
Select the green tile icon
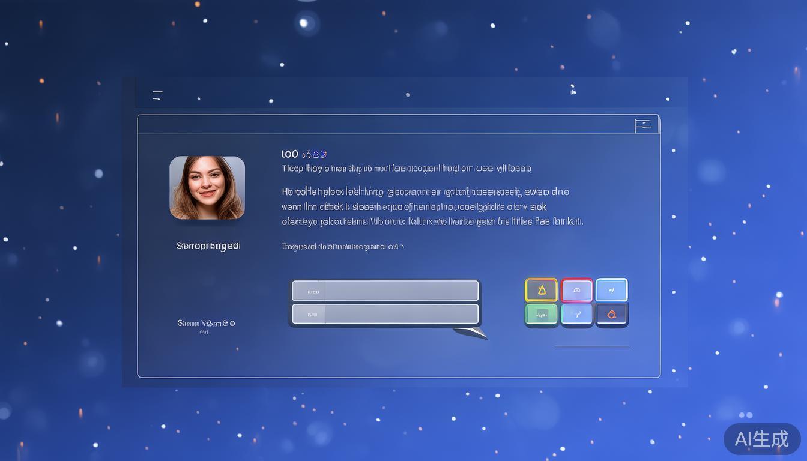(541, 314)
